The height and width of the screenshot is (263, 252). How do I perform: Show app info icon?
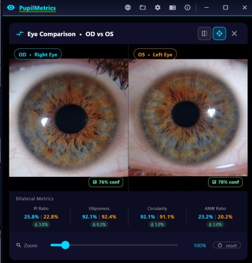click(x=187, y=8)
